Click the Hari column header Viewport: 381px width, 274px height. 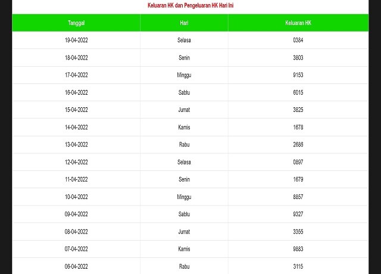pyautogui.click(x=184, y=23)
